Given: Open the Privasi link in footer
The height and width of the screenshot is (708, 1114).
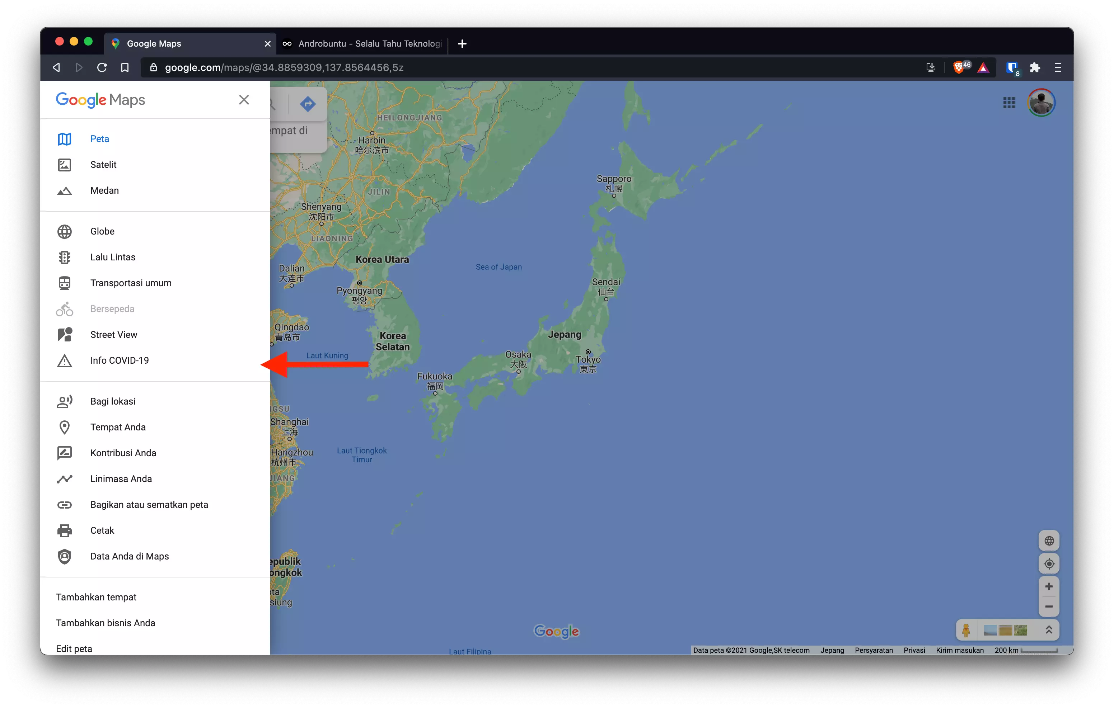Looking at the screenshot, I should [914, 650].
